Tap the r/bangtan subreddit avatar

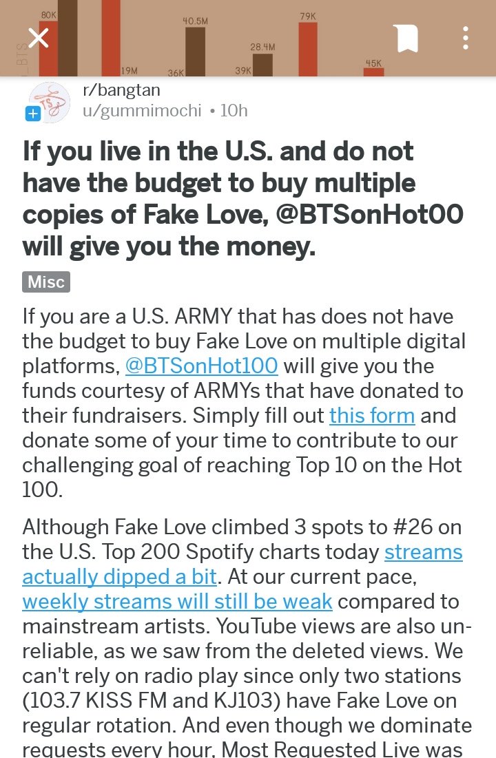click(50, 101)
